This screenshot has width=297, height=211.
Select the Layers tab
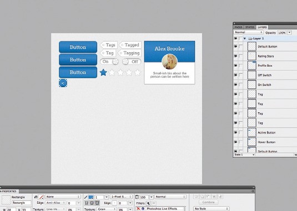pyautogui.click(x=262, y=27)
